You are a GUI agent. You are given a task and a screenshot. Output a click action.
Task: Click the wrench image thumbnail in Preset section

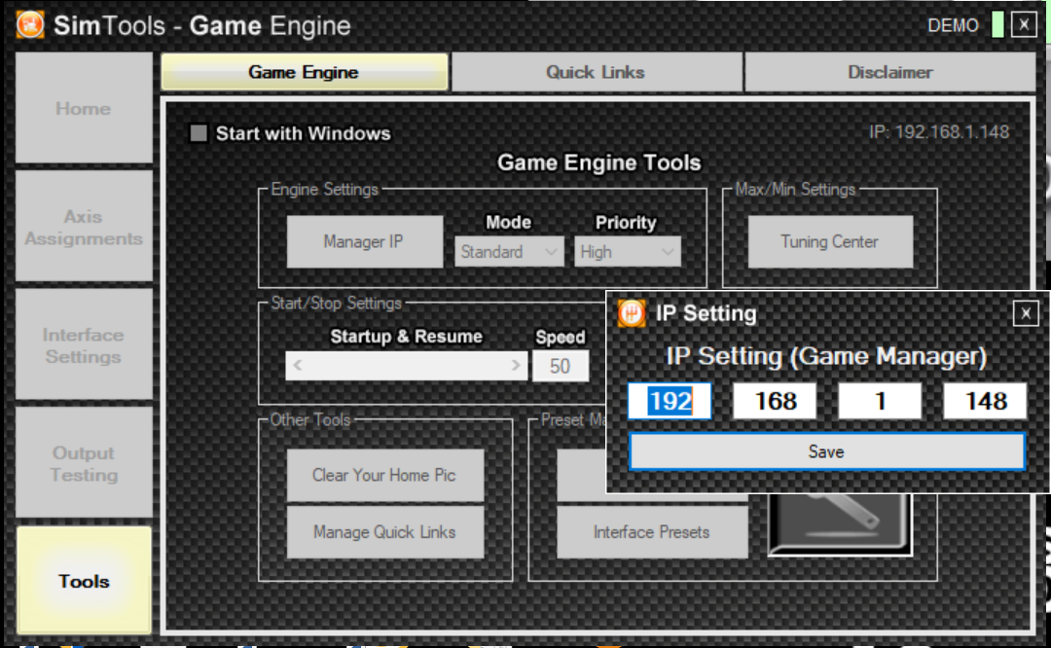coord(841,525)
